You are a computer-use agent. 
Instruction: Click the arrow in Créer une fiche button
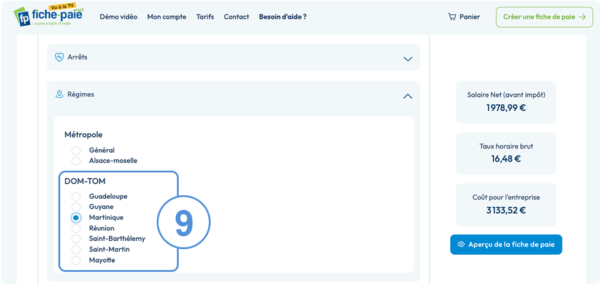[x=582, y=17]
